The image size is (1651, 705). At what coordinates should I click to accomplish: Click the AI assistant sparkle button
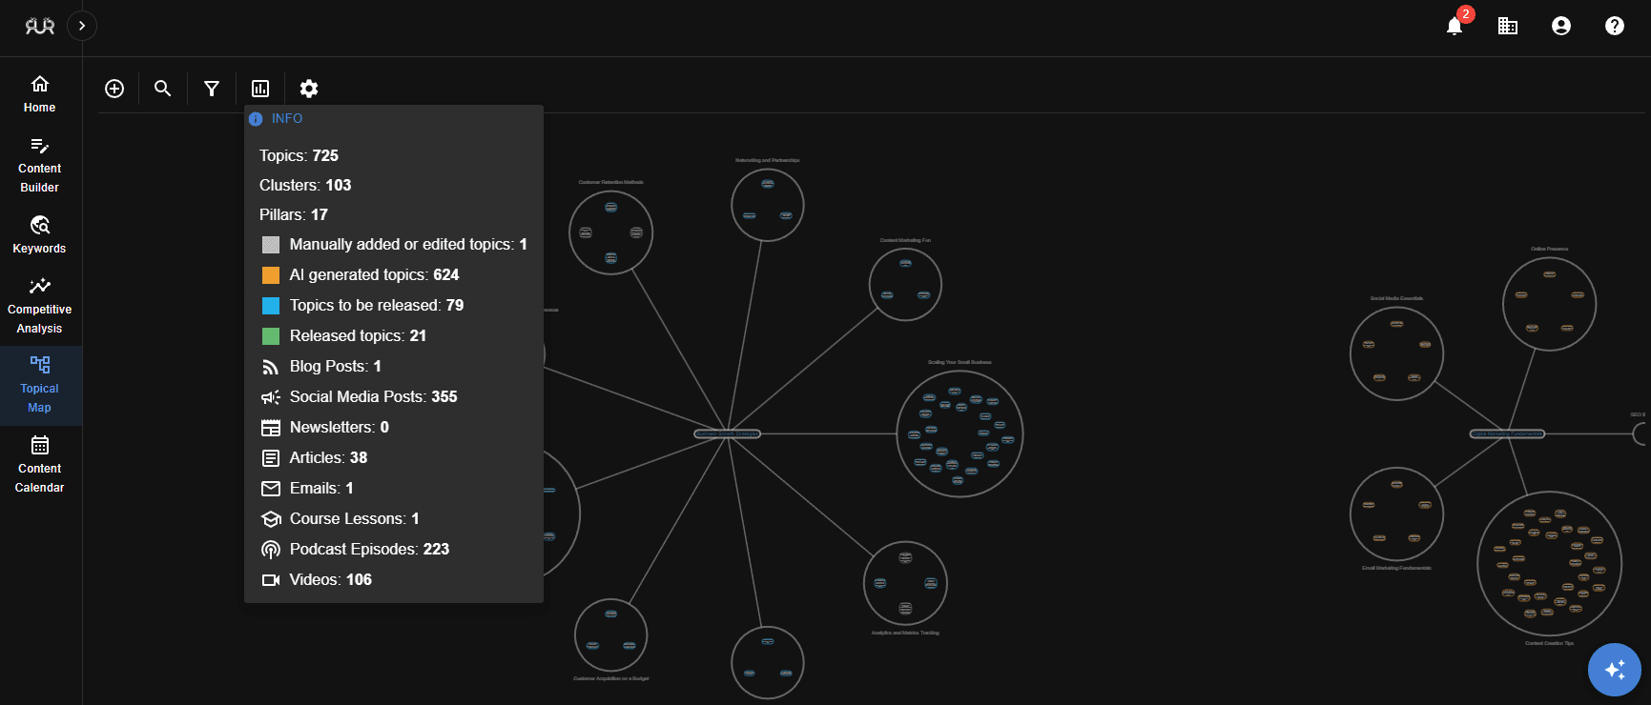click(1614, 670)
